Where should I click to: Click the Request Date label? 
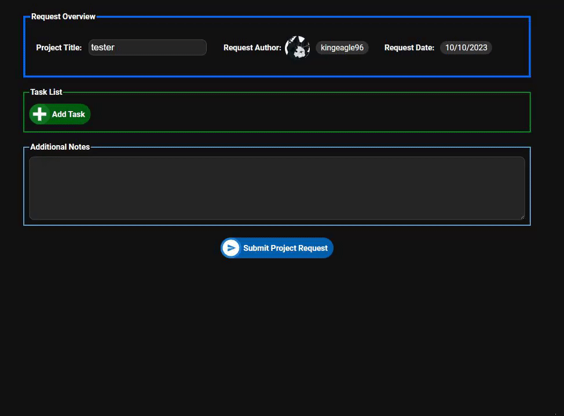point(409,47)
